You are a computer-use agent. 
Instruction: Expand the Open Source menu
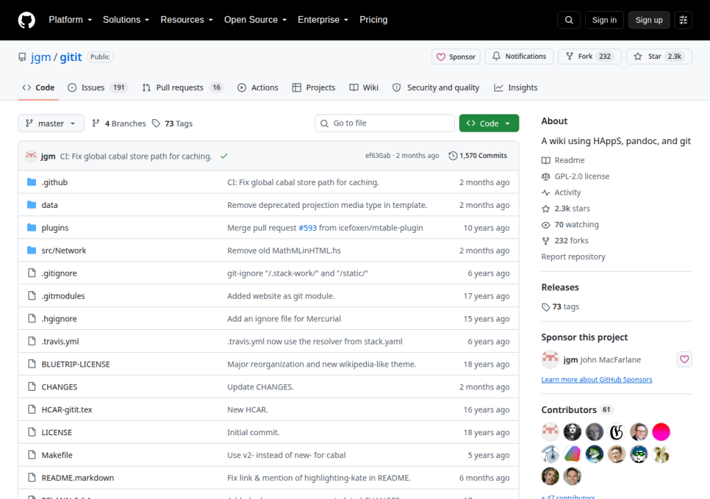(x=255, y=20)
